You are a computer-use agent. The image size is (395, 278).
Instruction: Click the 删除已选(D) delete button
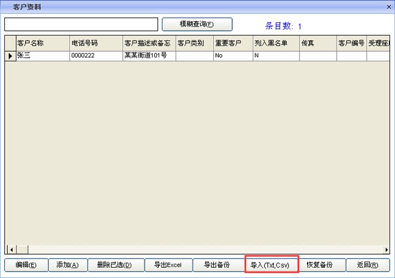tap(116, 265)
